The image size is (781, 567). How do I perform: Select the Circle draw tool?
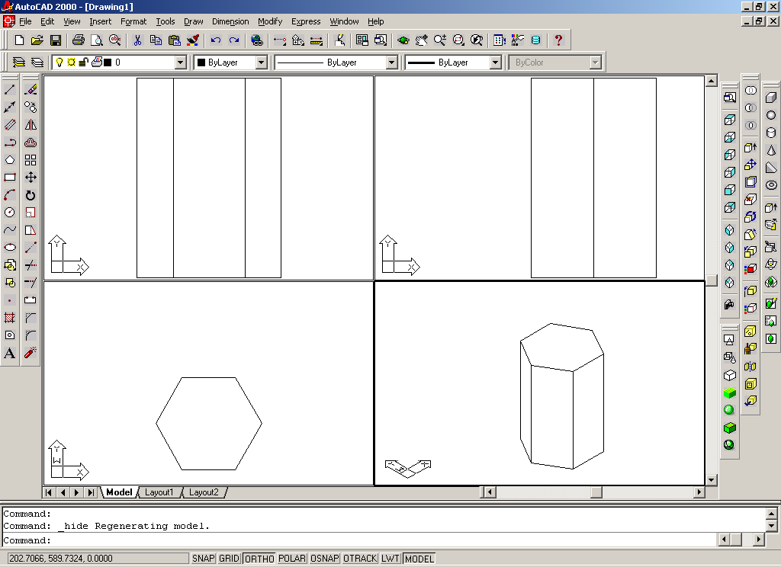(x=9, y=213)
